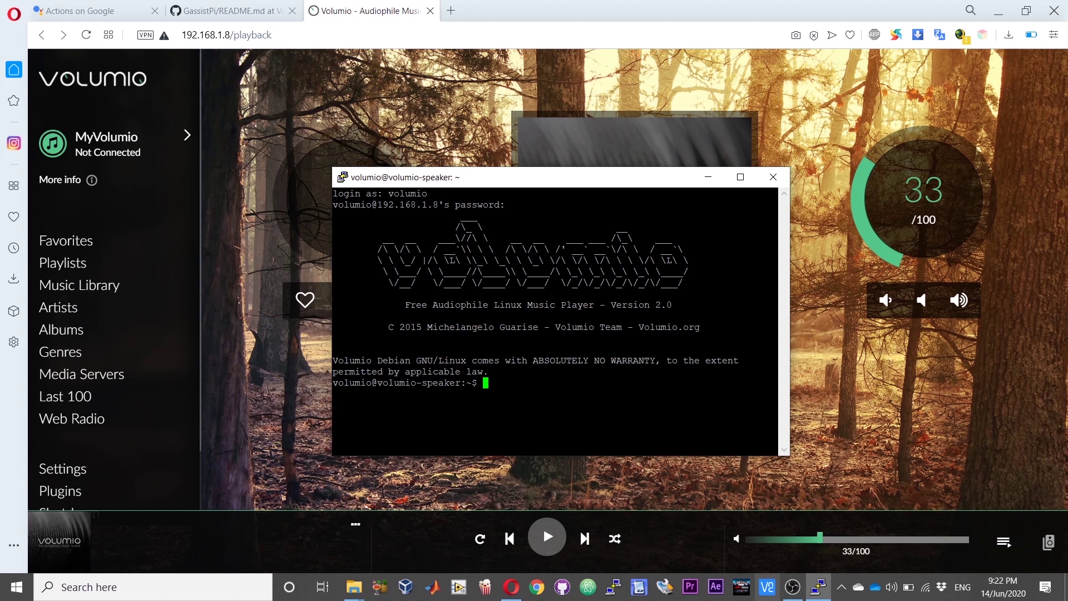This screenshot has width=1068, height=601.
Task: Reload the Volumio page
Action: (x=86, y=35)
